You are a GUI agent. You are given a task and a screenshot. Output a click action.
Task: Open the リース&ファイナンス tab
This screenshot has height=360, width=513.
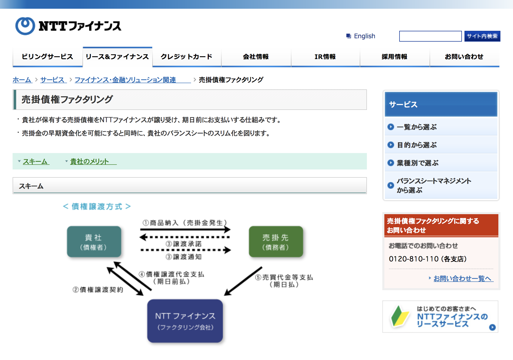tap(117, 57)
